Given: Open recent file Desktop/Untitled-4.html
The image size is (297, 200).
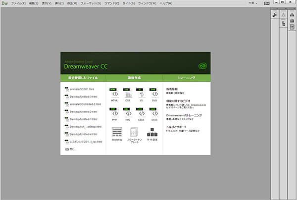Looking at the screenshot, I should point(81,134).
